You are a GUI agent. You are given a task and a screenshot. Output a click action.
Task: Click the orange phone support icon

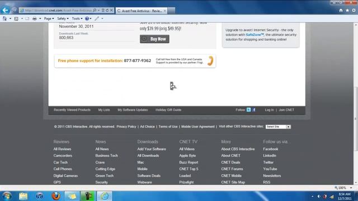point(210,61)
